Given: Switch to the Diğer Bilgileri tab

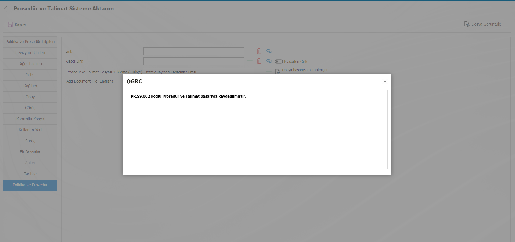Looking at the screenshot, I should [30, 64].
